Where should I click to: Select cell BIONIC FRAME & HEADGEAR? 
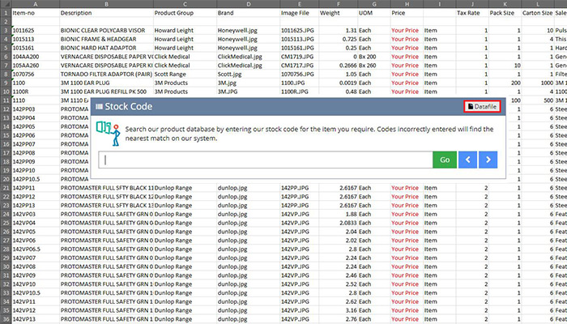pos(106,39)
